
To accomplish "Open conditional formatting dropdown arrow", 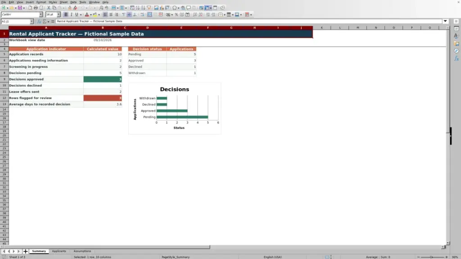I will pos(251,15).
